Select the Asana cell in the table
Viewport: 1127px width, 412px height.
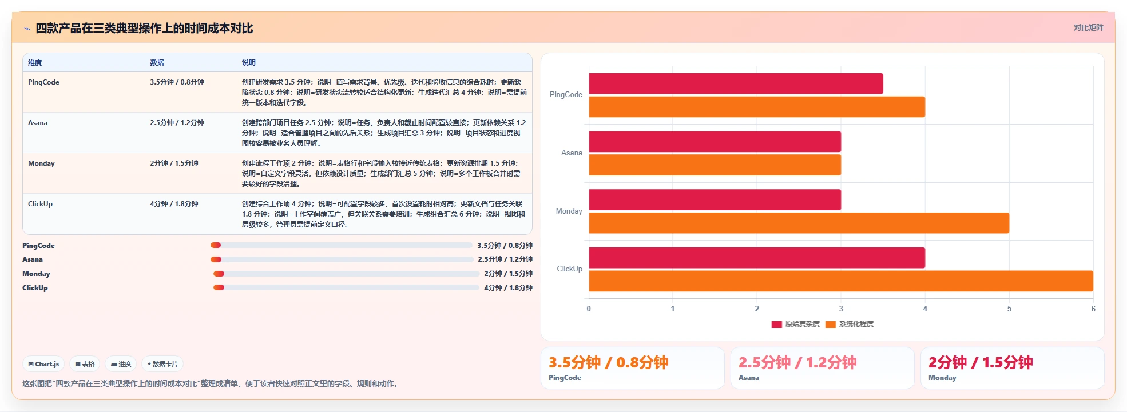coord(38,123)
